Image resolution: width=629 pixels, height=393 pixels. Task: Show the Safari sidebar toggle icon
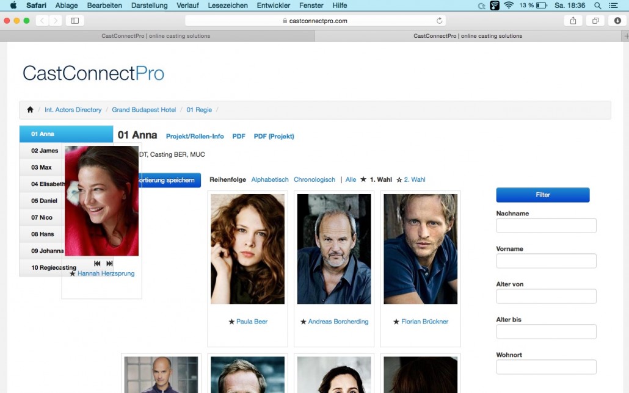point(75,21)
